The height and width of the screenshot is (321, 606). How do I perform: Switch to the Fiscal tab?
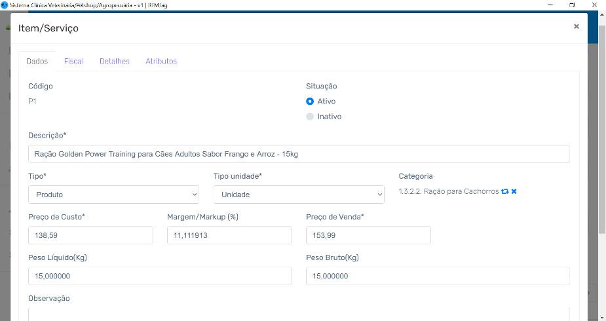coord(74,61)
